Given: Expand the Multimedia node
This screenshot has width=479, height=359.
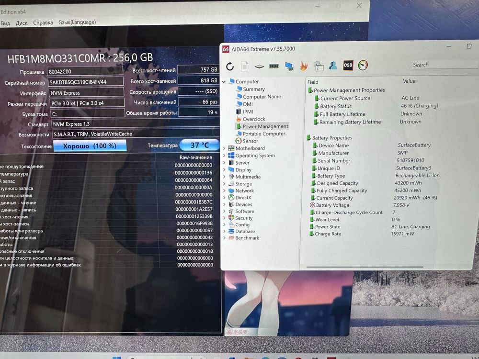Looking at the screenshot, I should pyautogui.click(x=224, y=177).
